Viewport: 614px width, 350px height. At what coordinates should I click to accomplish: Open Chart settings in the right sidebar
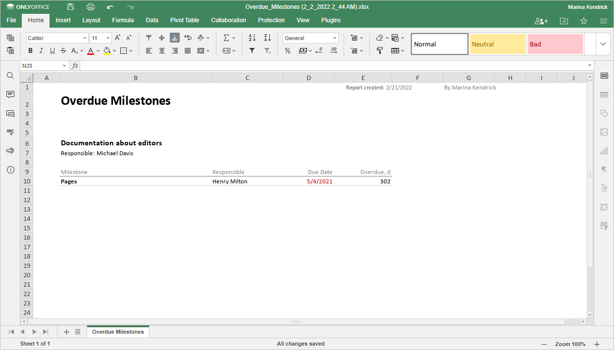[604, 151]
